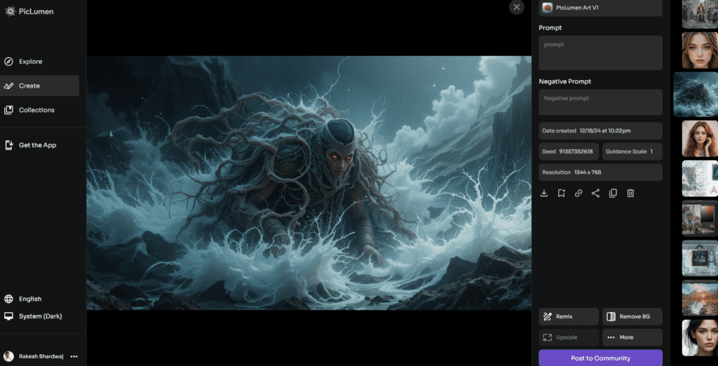Click the add-to-collection bookmark icon
The image size is (718, 366).
pos(562,194)
